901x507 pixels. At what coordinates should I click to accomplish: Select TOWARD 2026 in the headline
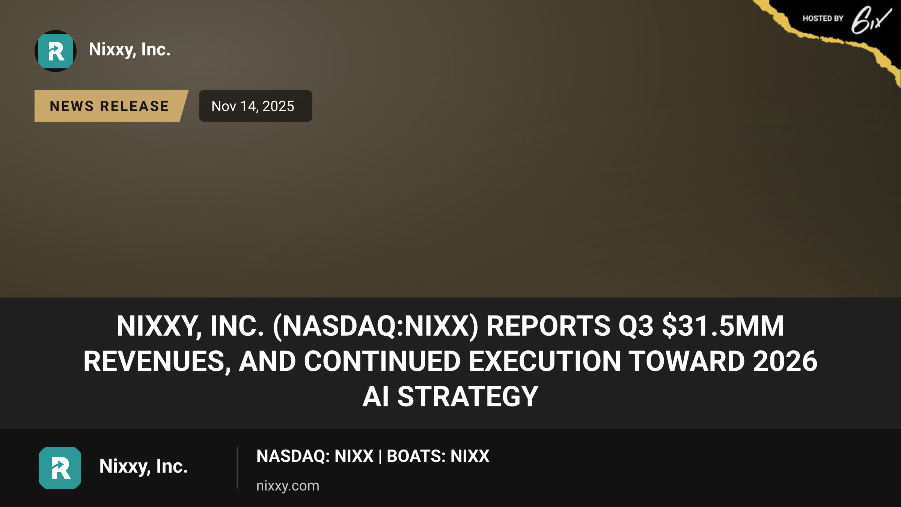(723, 361)
